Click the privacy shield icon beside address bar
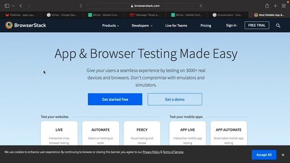The image size is (290, 163). (81, 6)
